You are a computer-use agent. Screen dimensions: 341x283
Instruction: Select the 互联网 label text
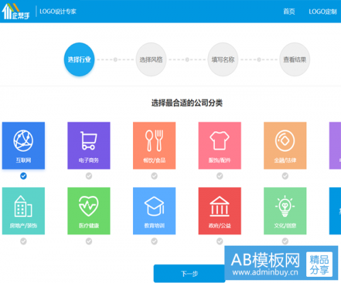point(23,161)
